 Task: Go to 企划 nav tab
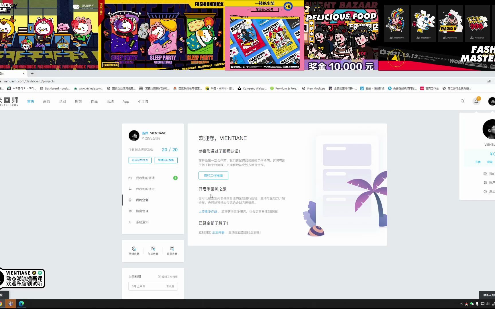[62, 102]
